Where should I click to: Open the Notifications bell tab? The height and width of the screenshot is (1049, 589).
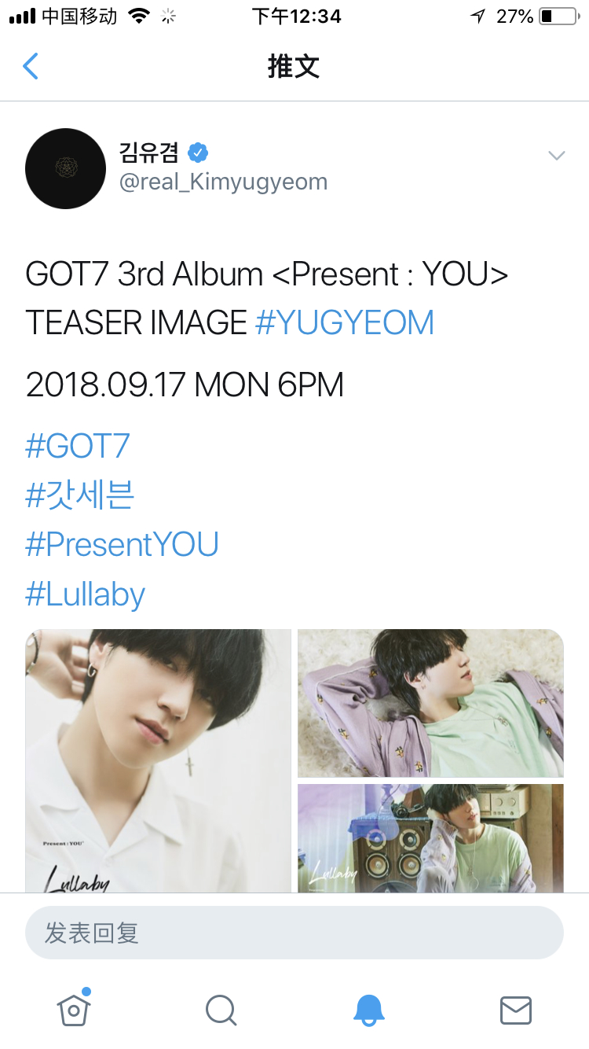point(368,1010)
